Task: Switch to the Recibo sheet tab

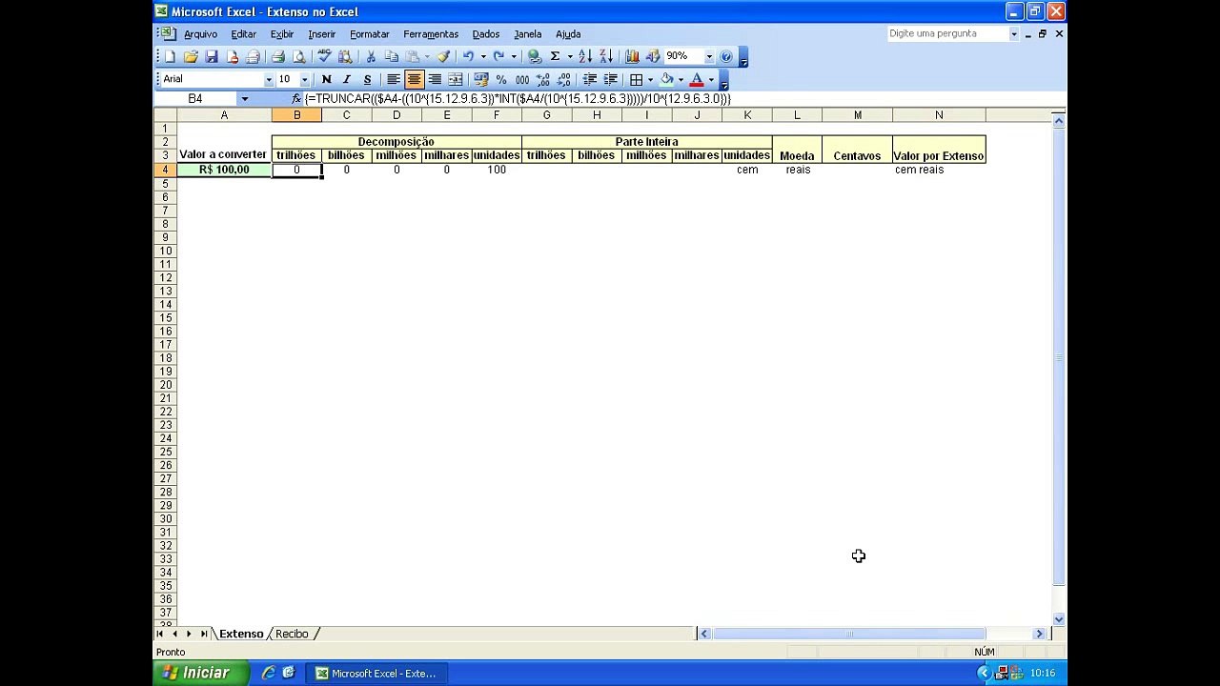Action: point(292,634)
